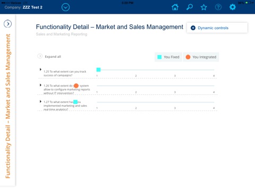Click scale value 3 in row 1.27

175,108
